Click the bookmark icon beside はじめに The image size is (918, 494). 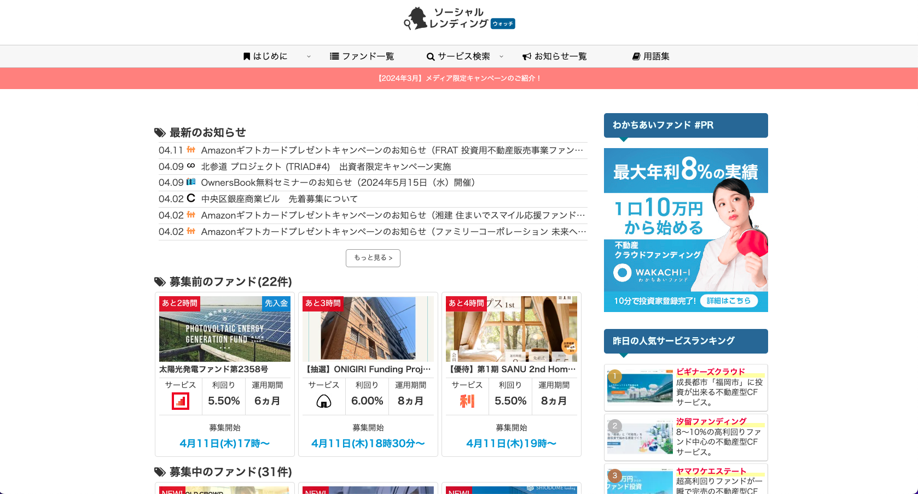coord(247,56)
